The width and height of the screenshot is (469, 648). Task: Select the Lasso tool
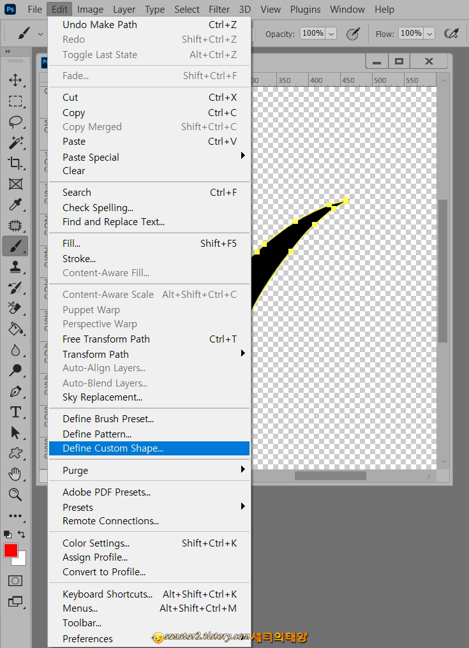point(15,121)
